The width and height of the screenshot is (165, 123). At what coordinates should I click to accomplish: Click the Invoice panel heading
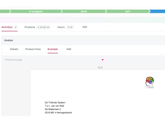(x=9, y=40)
